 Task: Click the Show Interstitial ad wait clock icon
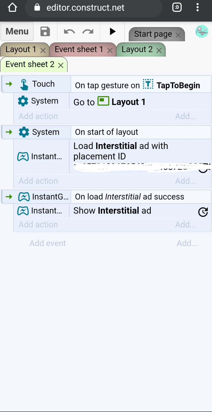point(203,212)
